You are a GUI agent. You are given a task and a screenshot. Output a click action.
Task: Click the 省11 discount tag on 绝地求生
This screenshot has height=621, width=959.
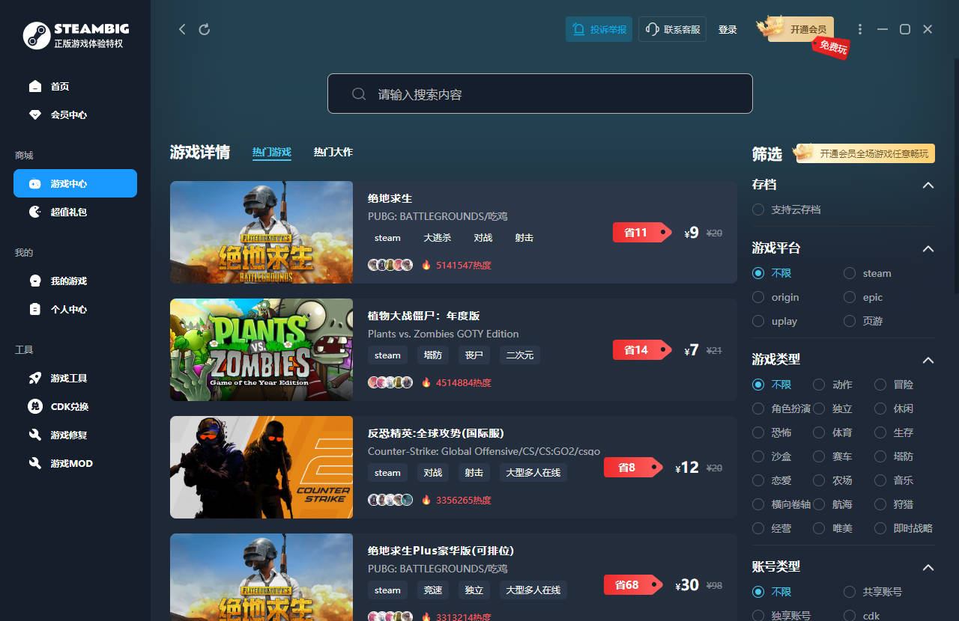[641, 233]
